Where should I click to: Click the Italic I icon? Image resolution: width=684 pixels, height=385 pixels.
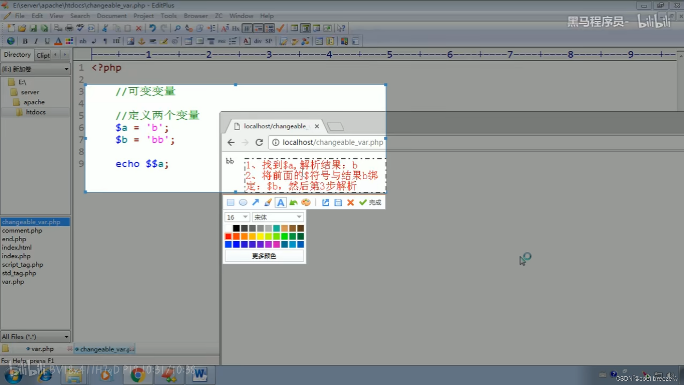36,41
